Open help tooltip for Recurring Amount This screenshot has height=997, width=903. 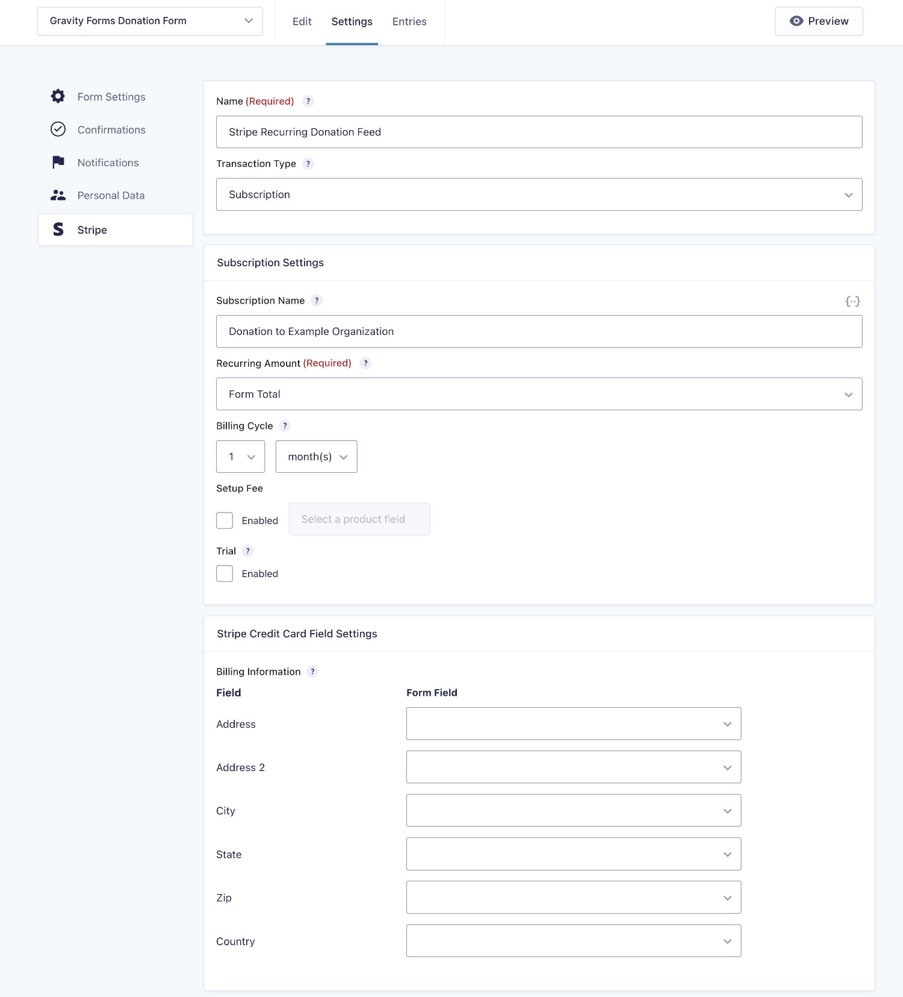[x=365, y=363]
